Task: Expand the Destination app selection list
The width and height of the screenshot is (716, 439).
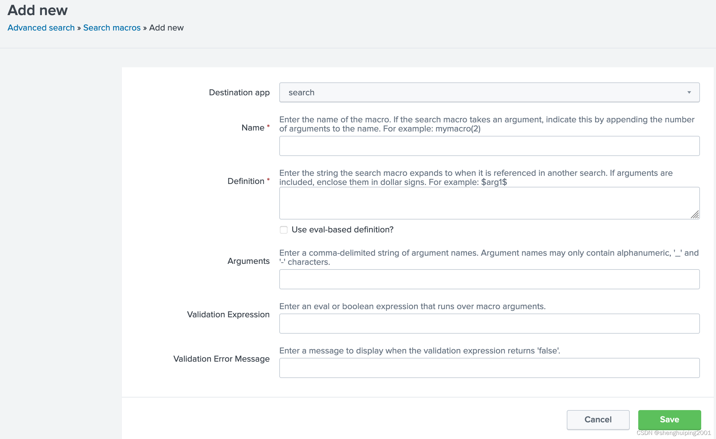Action: [x=489, y=92]
